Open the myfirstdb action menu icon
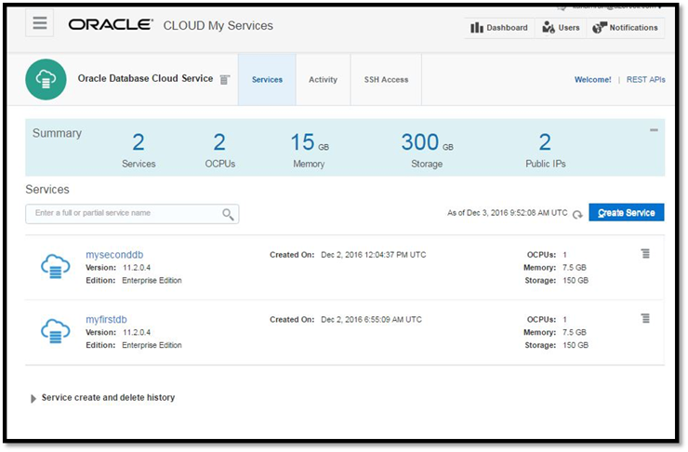Viewport: 688px width, 452px height. [x=645, y=318]
